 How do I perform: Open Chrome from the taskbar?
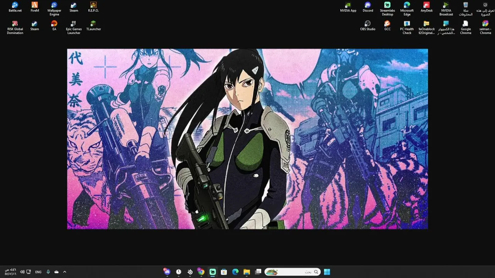(201, 272)
